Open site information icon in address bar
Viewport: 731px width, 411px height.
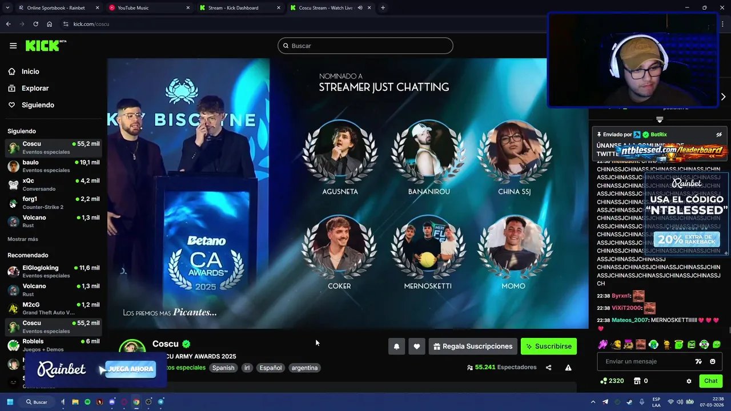point(66,24)
